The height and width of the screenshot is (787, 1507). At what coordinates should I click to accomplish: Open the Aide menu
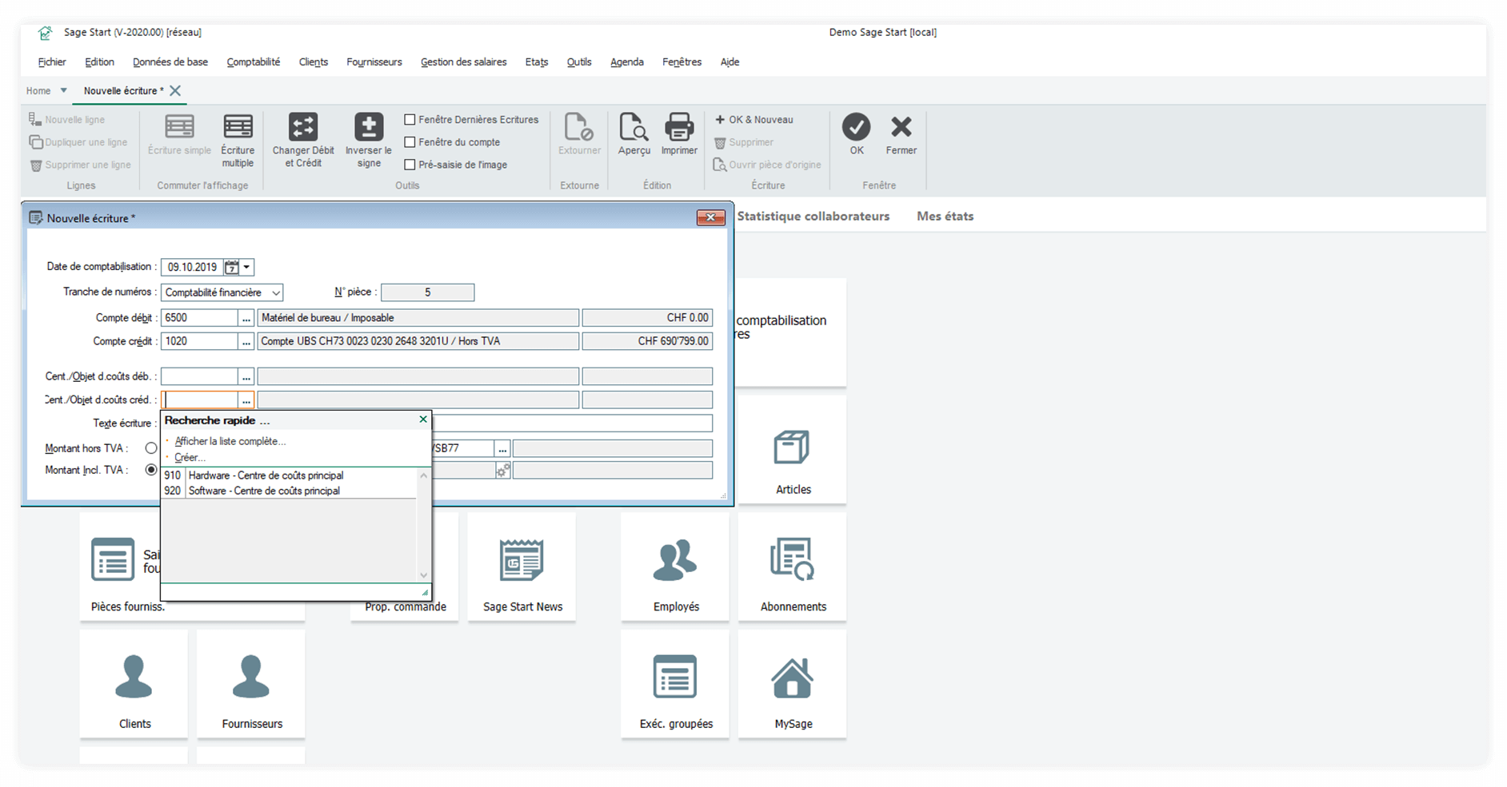(x=730, y=62)
